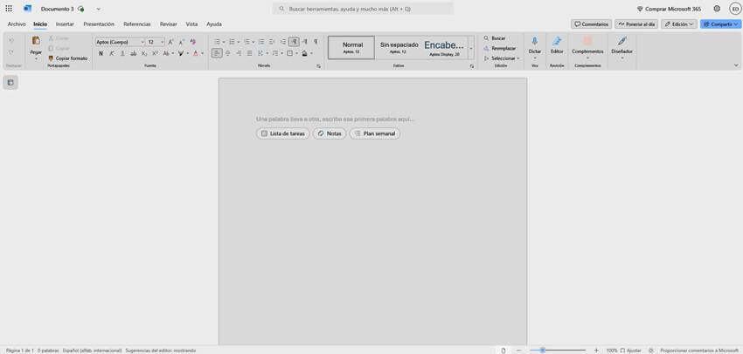Click the Compartir button
The height and width of the screenshot is (354, 743).
(x=721, y=24)
